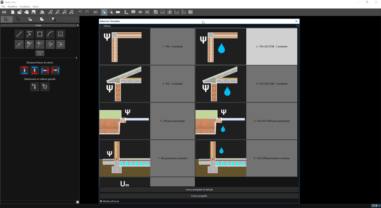Viewport: 381px width, 208px height.
Task: Open the Visualizza menu
Action: 25,7
